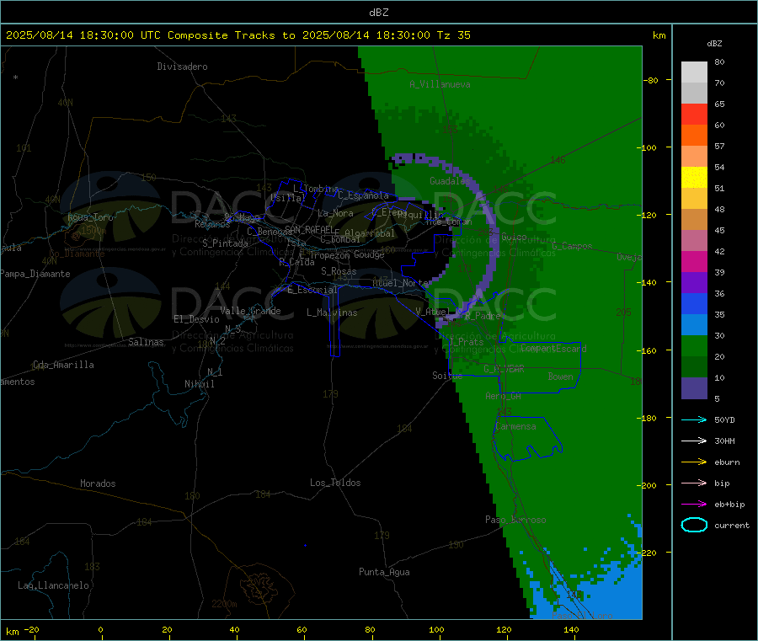Click the 'dBZ' label above color scale
The image size is (758, 641).
(x=714, y=44)
